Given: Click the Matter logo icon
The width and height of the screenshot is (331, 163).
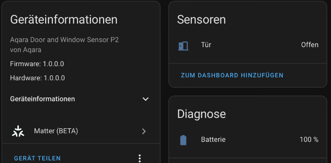Looking at the screenshot, I should tap(18, 131).
